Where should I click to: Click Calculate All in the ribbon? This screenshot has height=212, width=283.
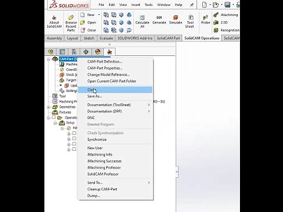(x=142, y=22)
